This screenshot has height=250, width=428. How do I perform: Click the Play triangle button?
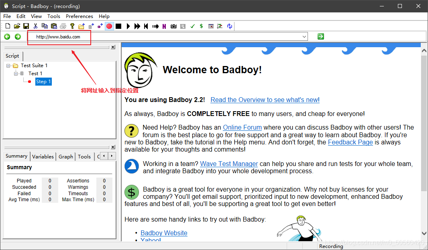128,26
